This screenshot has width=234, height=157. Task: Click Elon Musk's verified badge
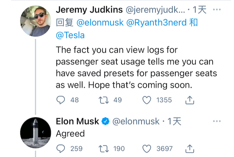tap(105, 122)
